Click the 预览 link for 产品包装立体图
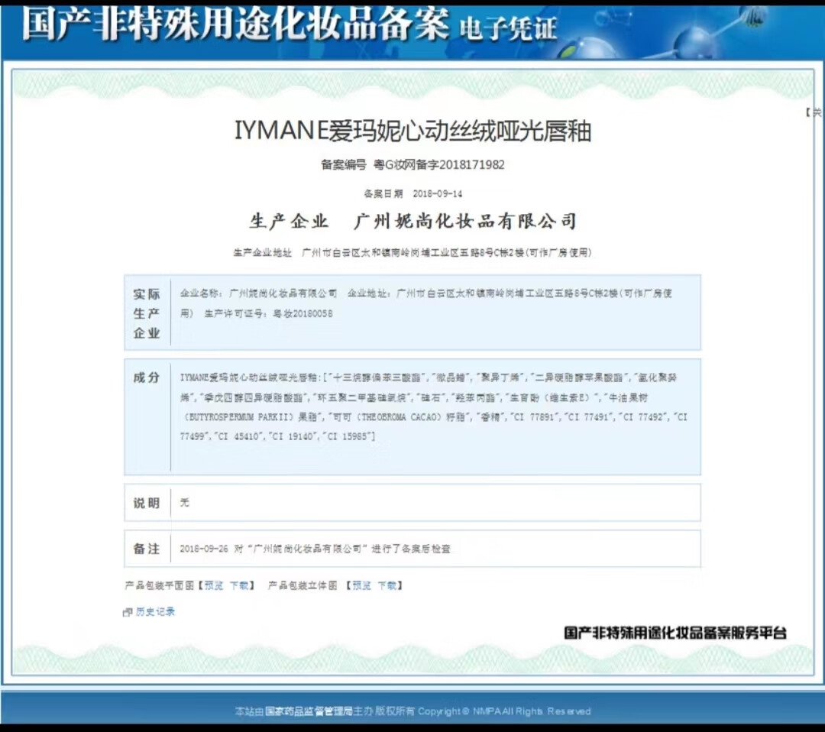This screenshot has height=732, width=825. [361, 585]
